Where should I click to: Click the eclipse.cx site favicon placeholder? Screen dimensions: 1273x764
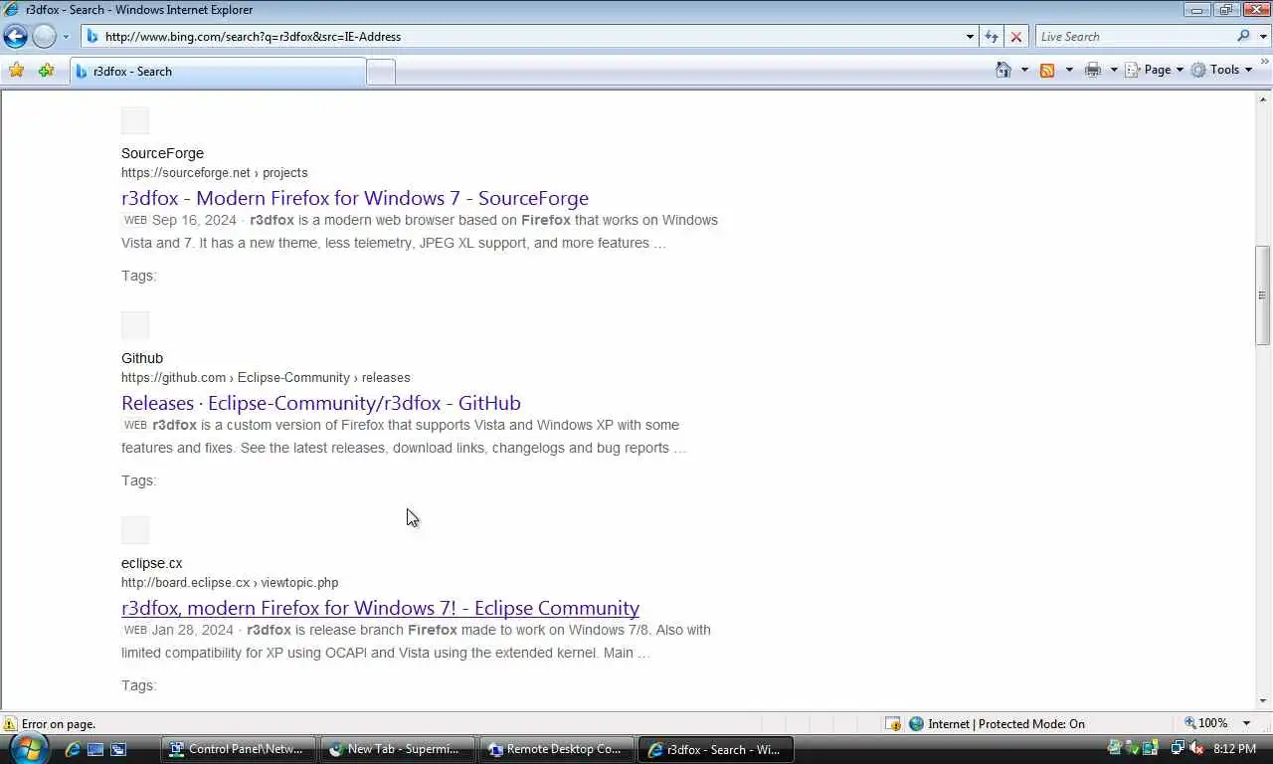coord(135,530)
